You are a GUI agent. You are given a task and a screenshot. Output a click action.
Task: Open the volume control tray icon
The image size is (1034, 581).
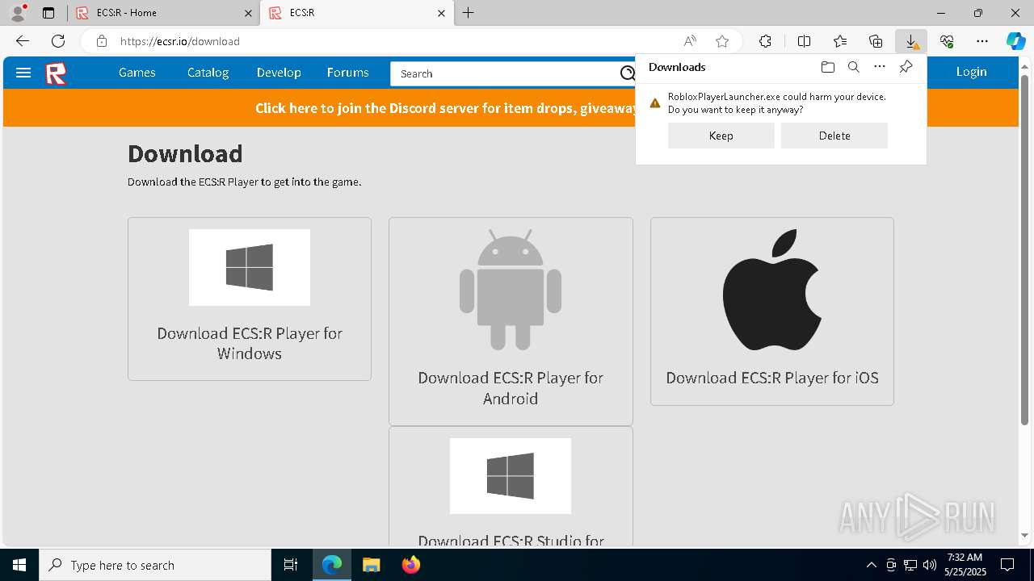[929, 565]
